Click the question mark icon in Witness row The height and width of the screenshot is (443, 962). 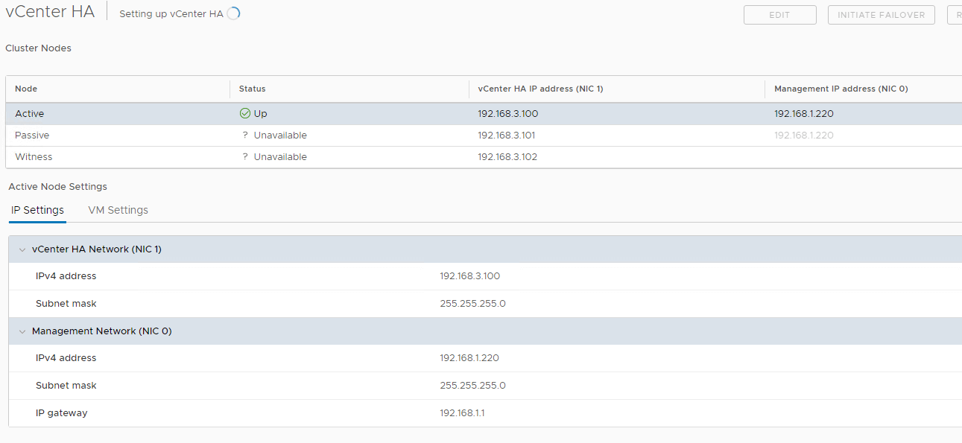(245, 157)
